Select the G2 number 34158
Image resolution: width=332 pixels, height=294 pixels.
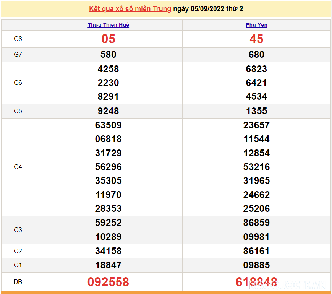pyautogui.click(x=108, y=251)
